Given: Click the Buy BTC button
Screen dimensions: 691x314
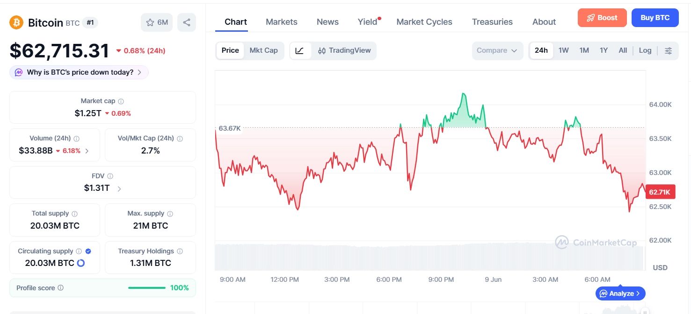Looking at the screenshot, I should point(655,18).
